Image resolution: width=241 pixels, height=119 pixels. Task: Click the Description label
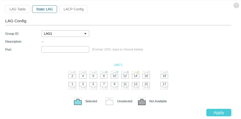click(14, 41)
